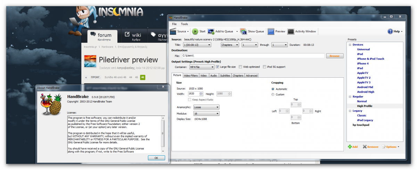
Task: Click the Hardware breadcrumb link
Action: 107,46
